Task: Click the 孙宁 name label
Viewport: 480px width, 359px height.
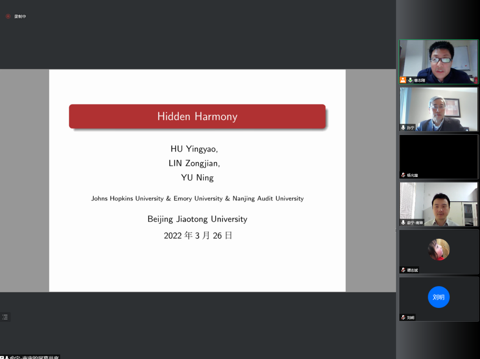Action: click(x=411, y=128)
